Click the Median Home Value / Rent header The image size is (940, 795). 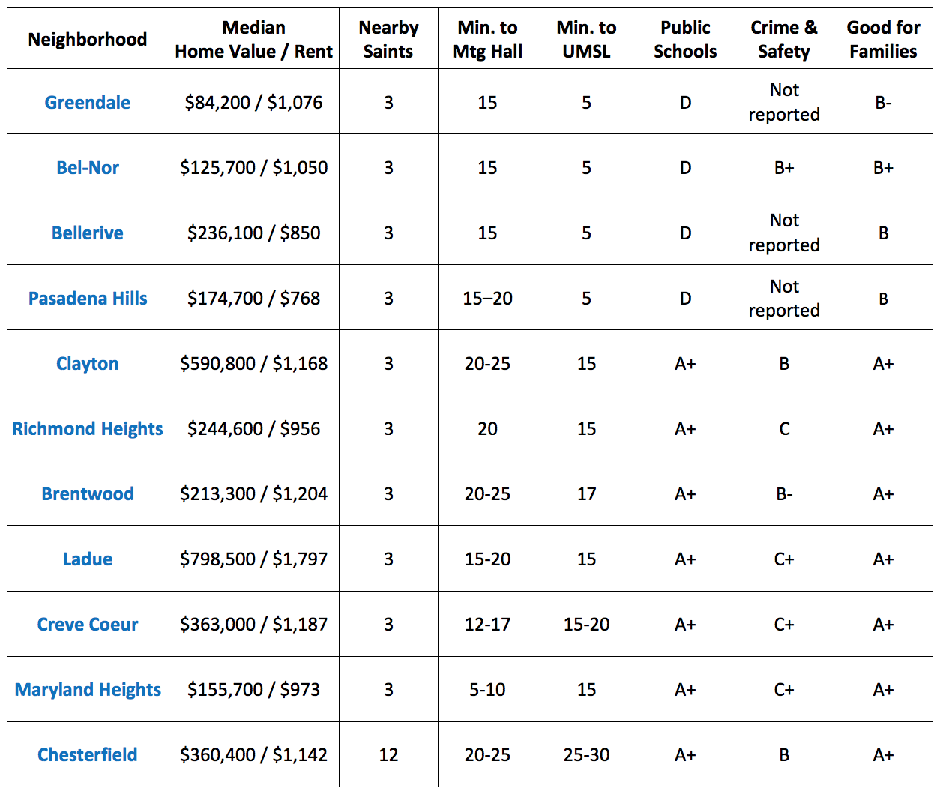(x=254, y=40)
